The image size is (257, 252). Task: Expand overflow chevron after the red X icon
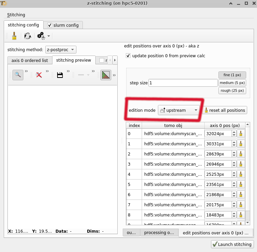pos(47,71)
